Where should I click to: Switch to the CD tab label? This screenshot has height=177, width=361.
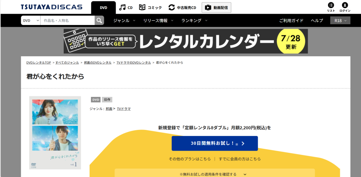click(x=130, y=8)
